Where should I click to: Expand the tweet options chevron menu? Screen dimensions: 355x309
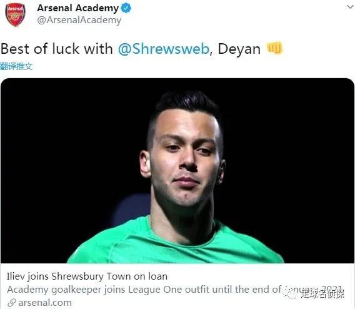(x=350, y=7)
